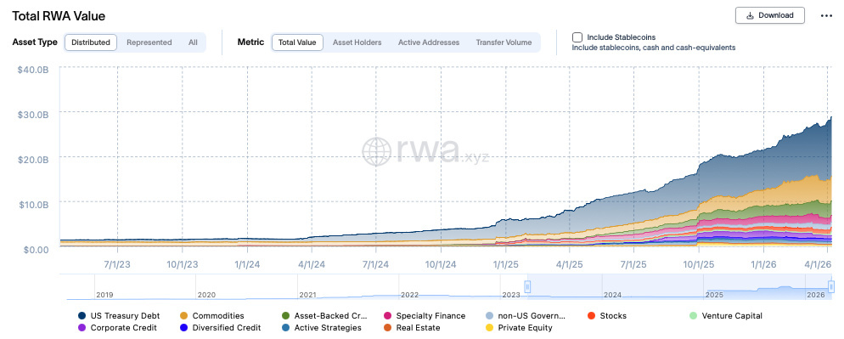
Task: Click 2021 on the overview timeline
Action: point(308,295)
